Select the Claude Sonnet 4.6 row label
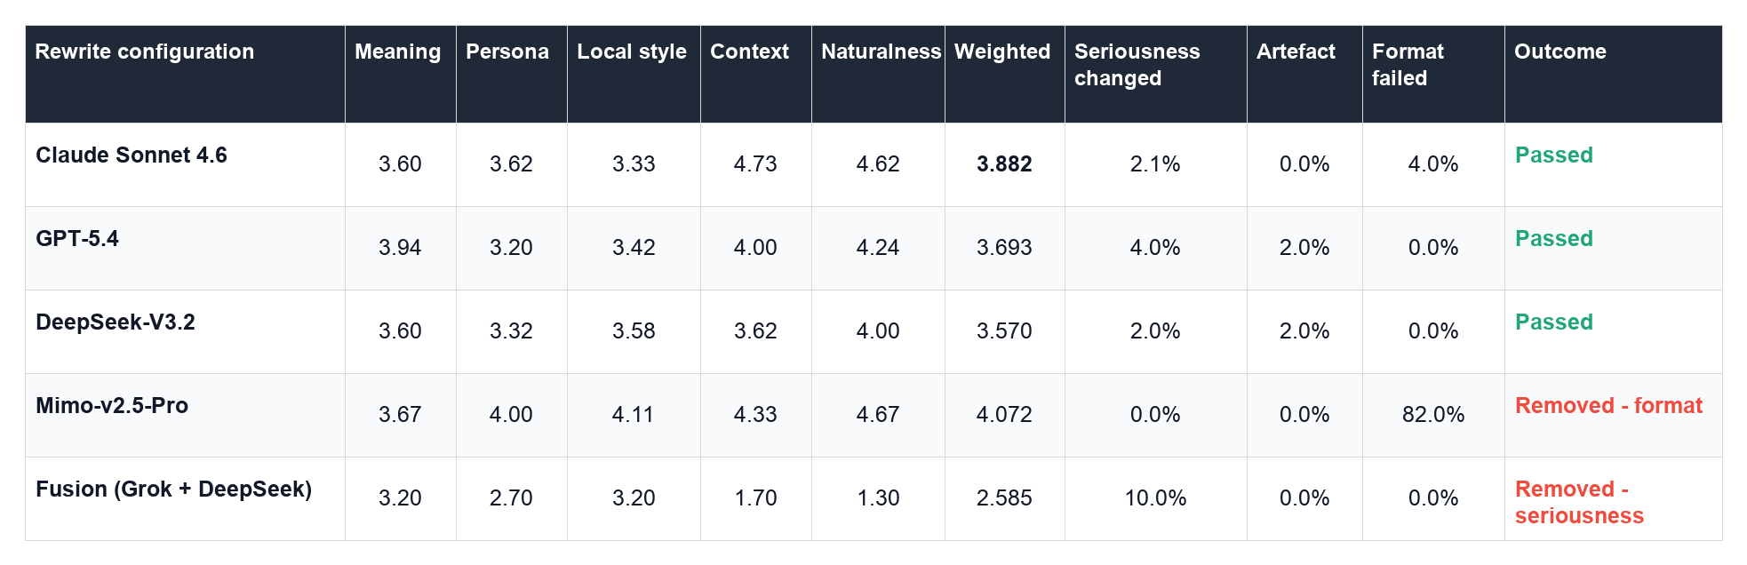The width and height of the screenshot is (1747, 565). pos(132,155)
